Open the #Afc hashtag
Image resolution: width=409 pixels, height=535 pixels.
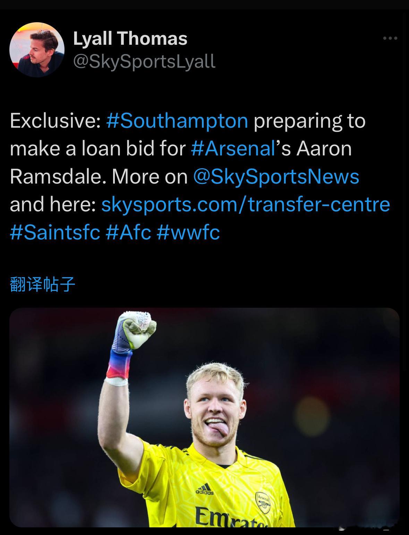point(128,232)
